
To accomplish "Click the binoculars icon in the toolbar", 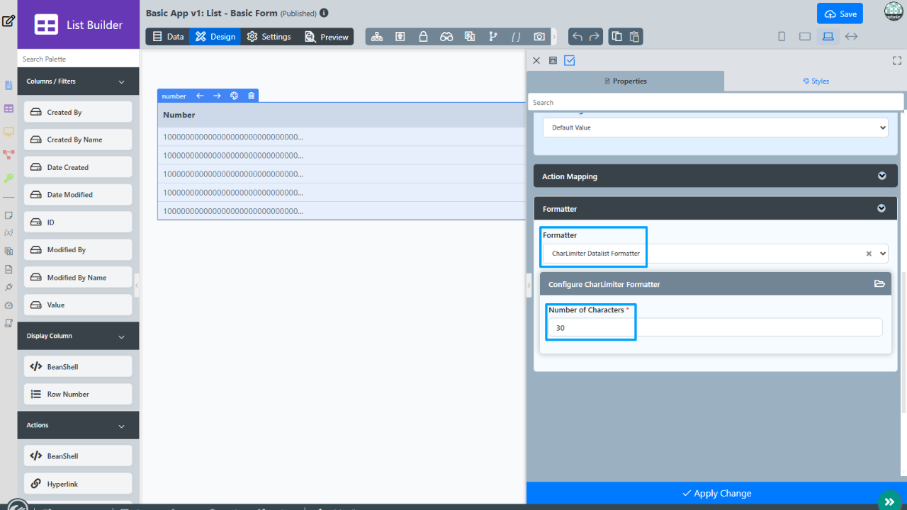I will point(446,37).
